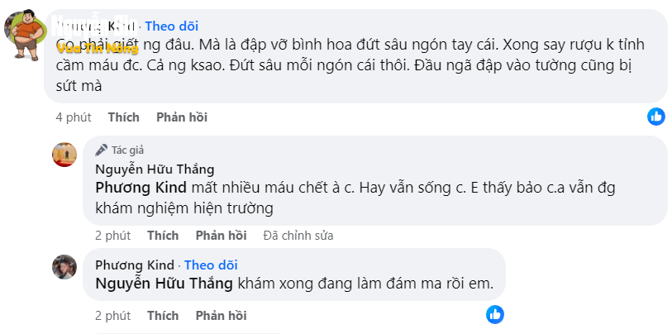Open Phương Kind name in last reply

135,265
